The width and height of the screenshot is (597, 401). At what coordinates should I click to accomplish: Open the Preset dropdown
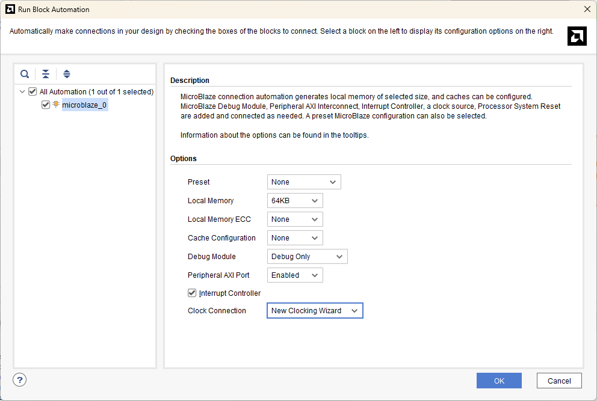(x=304, y=182)
